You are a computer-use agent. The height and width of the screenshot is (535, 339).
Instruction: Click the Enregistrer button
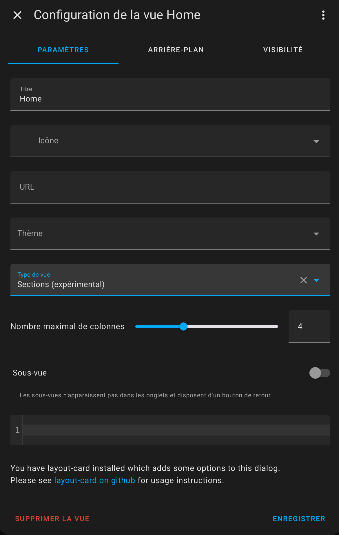[299, 519]
